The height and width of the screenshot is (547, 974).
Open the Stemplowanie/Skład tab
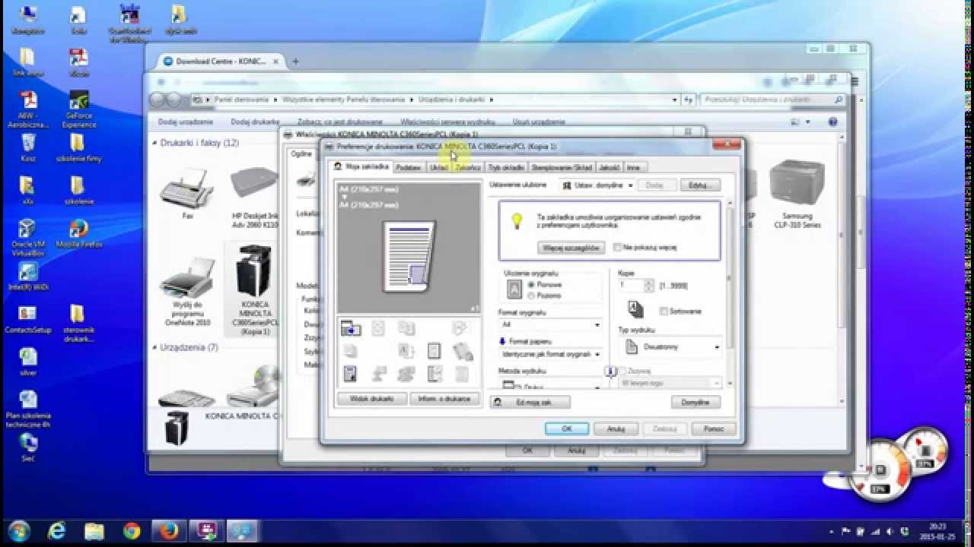click(x=562, y=167)
